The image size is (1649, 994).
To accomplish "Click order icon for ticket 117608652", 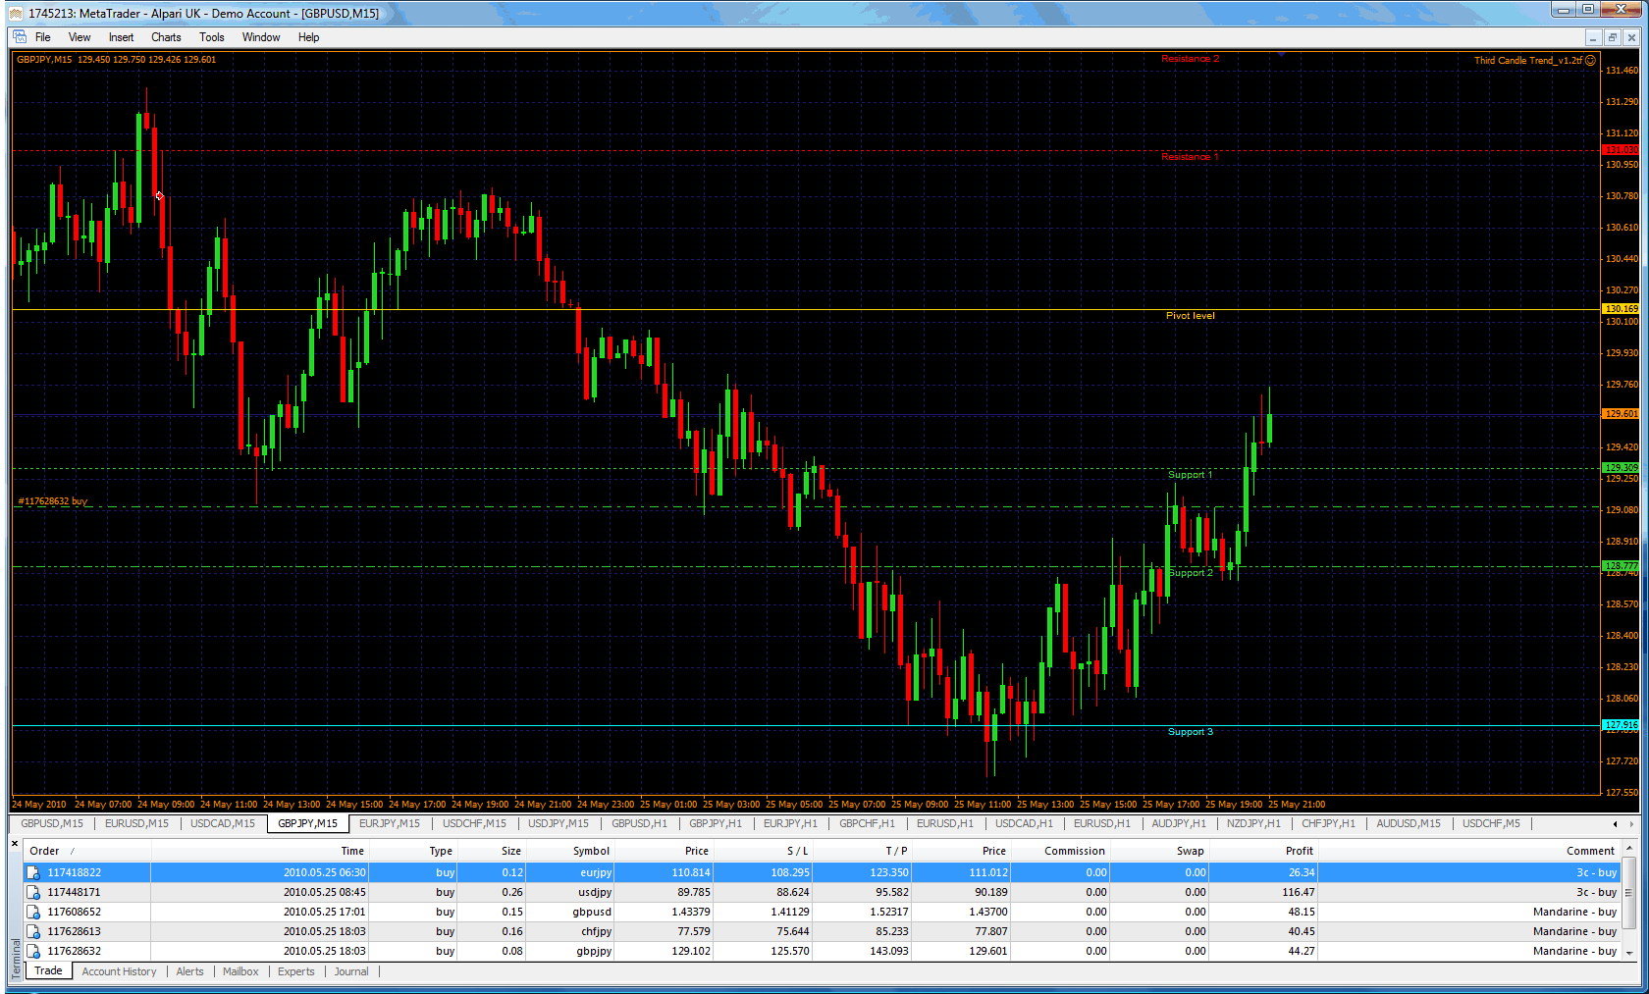I will coord(33,912).
